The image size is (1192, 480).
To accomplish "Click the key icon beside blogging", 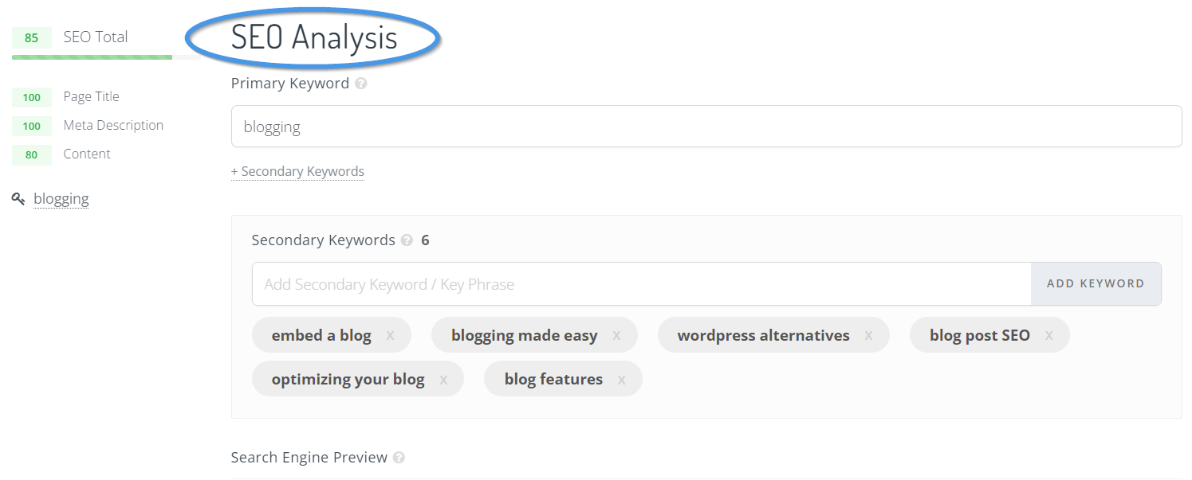I will coord(18,199).
